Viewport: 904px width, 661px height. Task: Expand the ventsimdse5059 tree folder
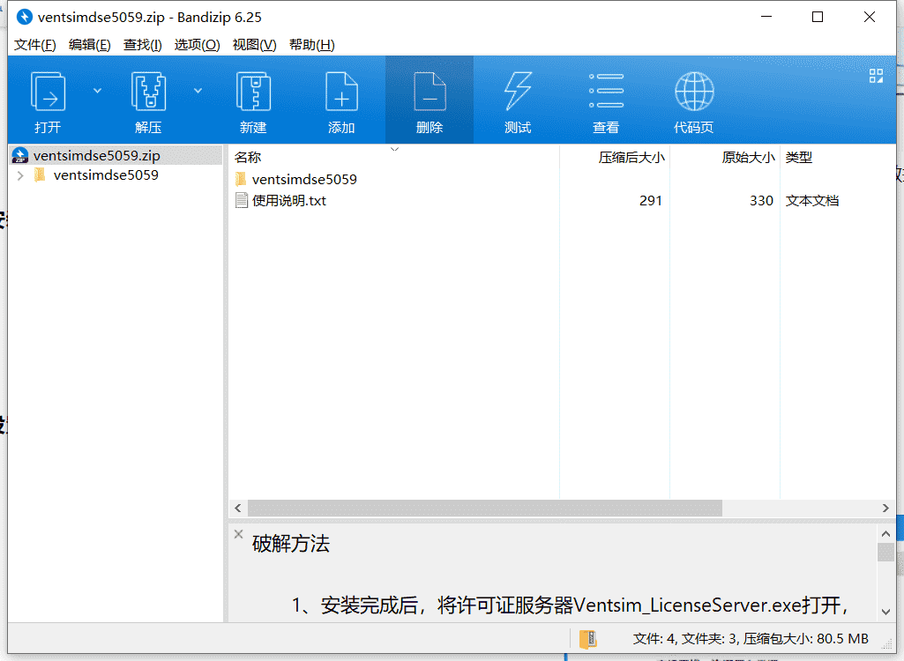[21, 175]
